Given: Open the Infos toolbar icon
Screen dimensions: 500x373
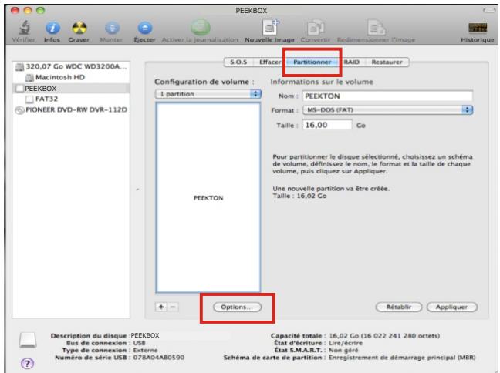Looking at the screenshot, I should click(x=52, y=28).
